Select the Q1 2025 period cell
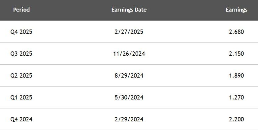This screenshot has height=130, width=258. [21, 97]
